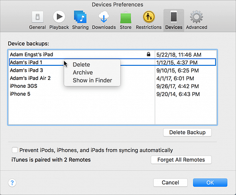
Task: Open the Sharing preferences icon
Action: [80, 17]
